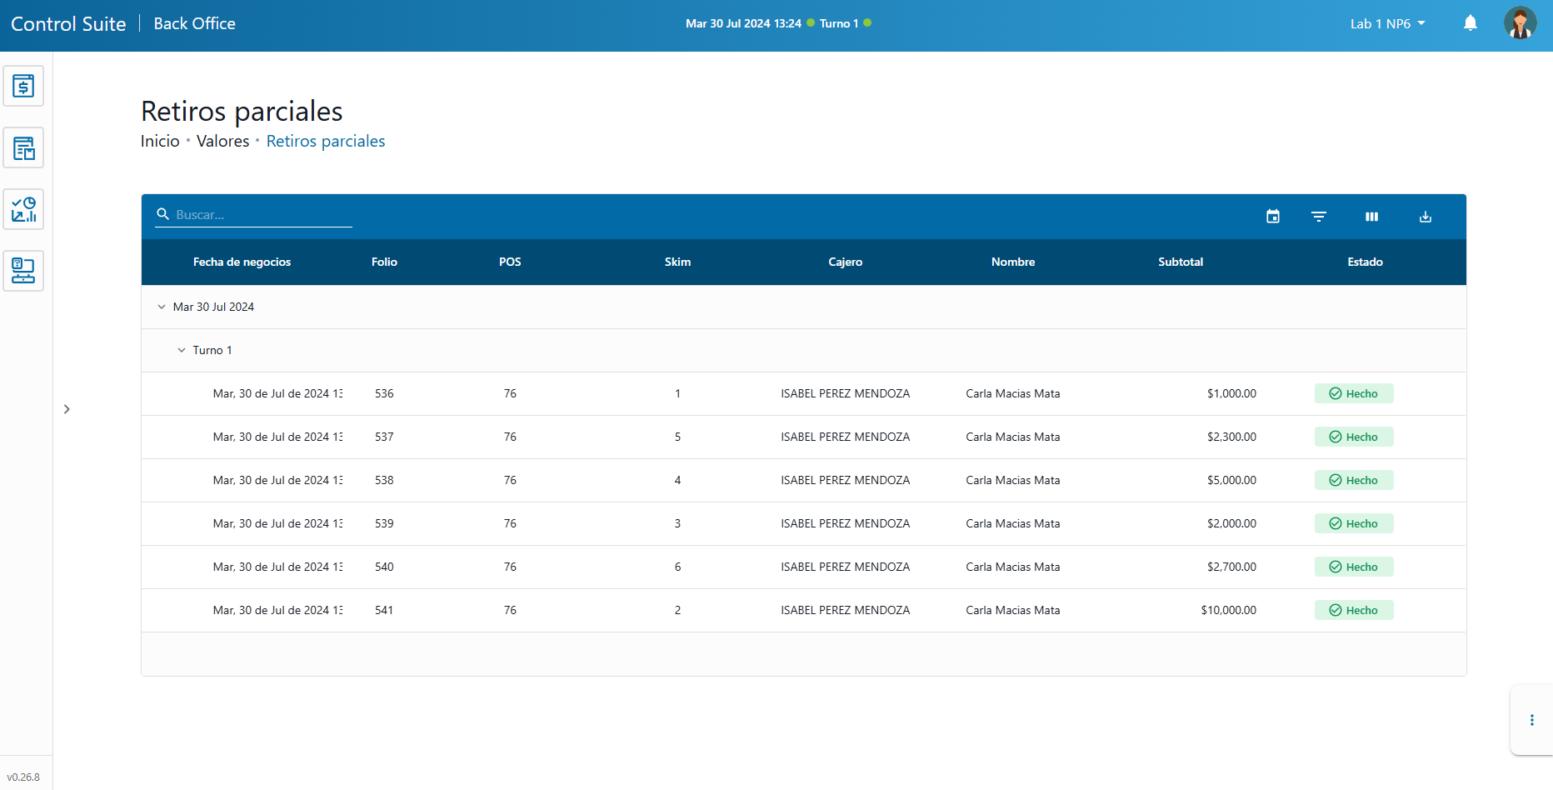Open the calendar date picker icon
Viewport: 1553px width, 790px height.
(1272, 217)
